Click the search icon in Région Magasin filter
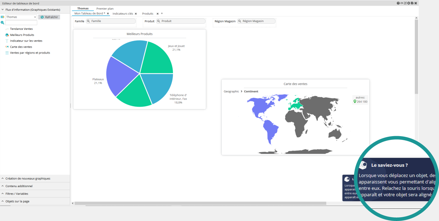 point(240,21)
